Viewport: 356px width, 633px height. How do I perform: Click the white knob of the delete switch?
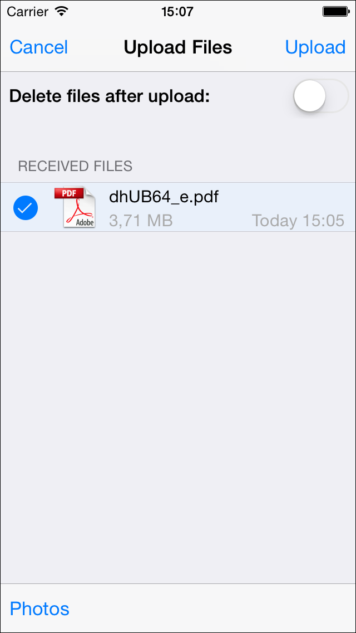[x=310, y=96]
